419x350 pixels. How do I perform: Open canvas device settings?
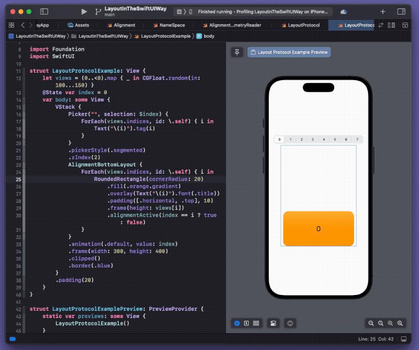coord(273,323)
